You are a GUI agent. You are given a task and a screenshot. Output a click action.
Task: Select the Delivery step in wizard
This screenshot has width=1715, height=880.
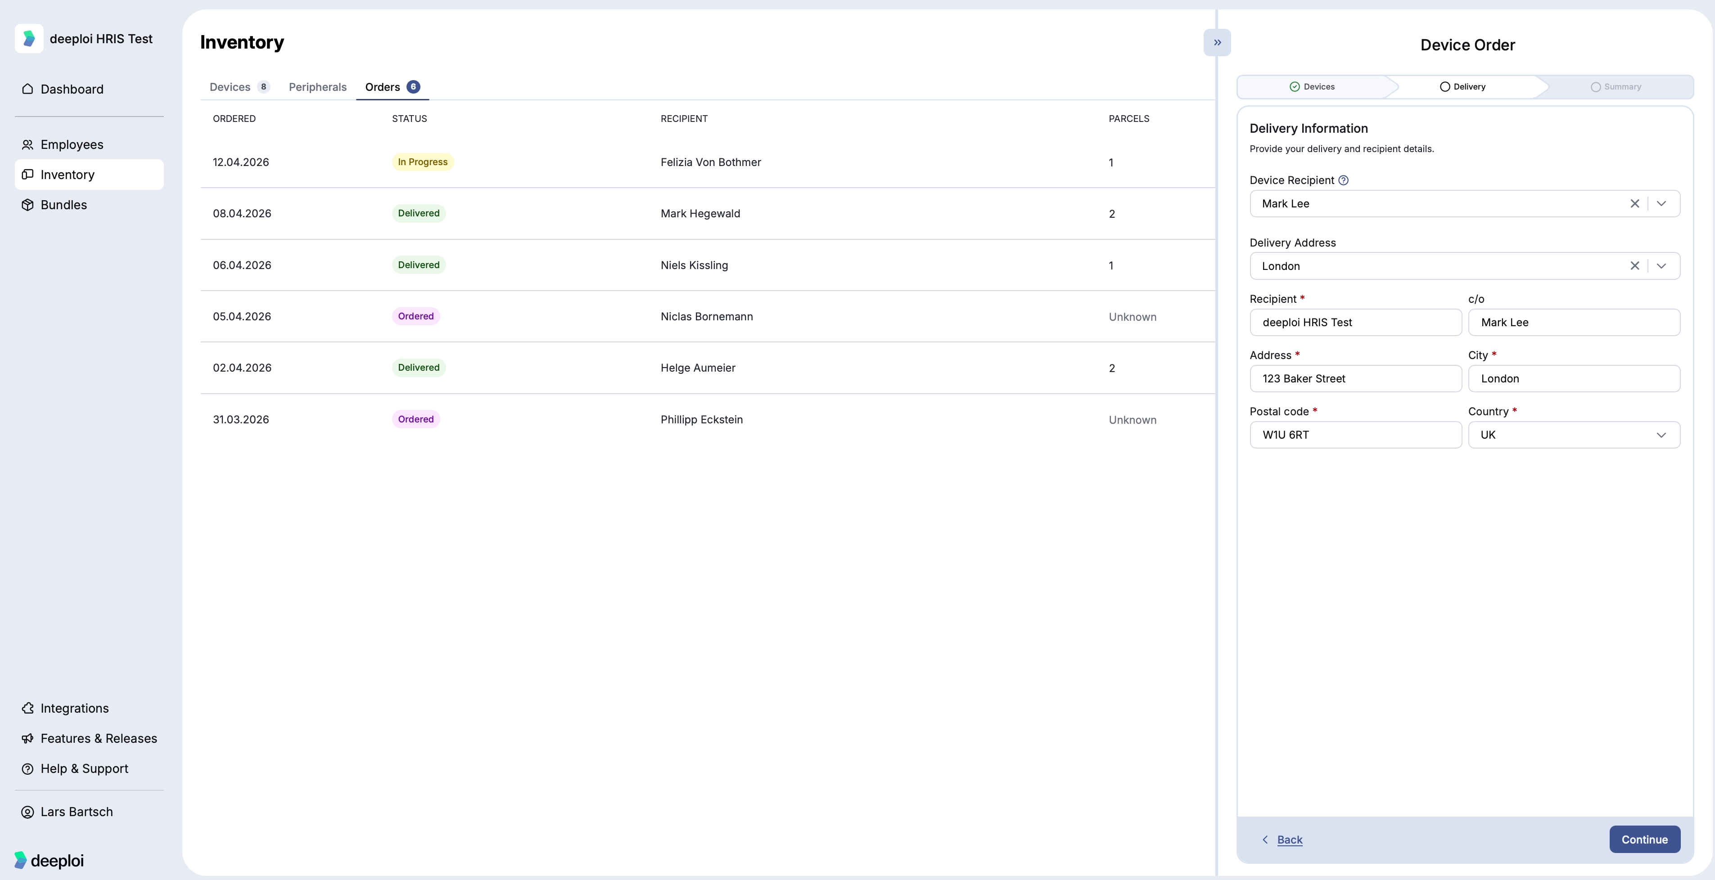(x=1462, y=87)
